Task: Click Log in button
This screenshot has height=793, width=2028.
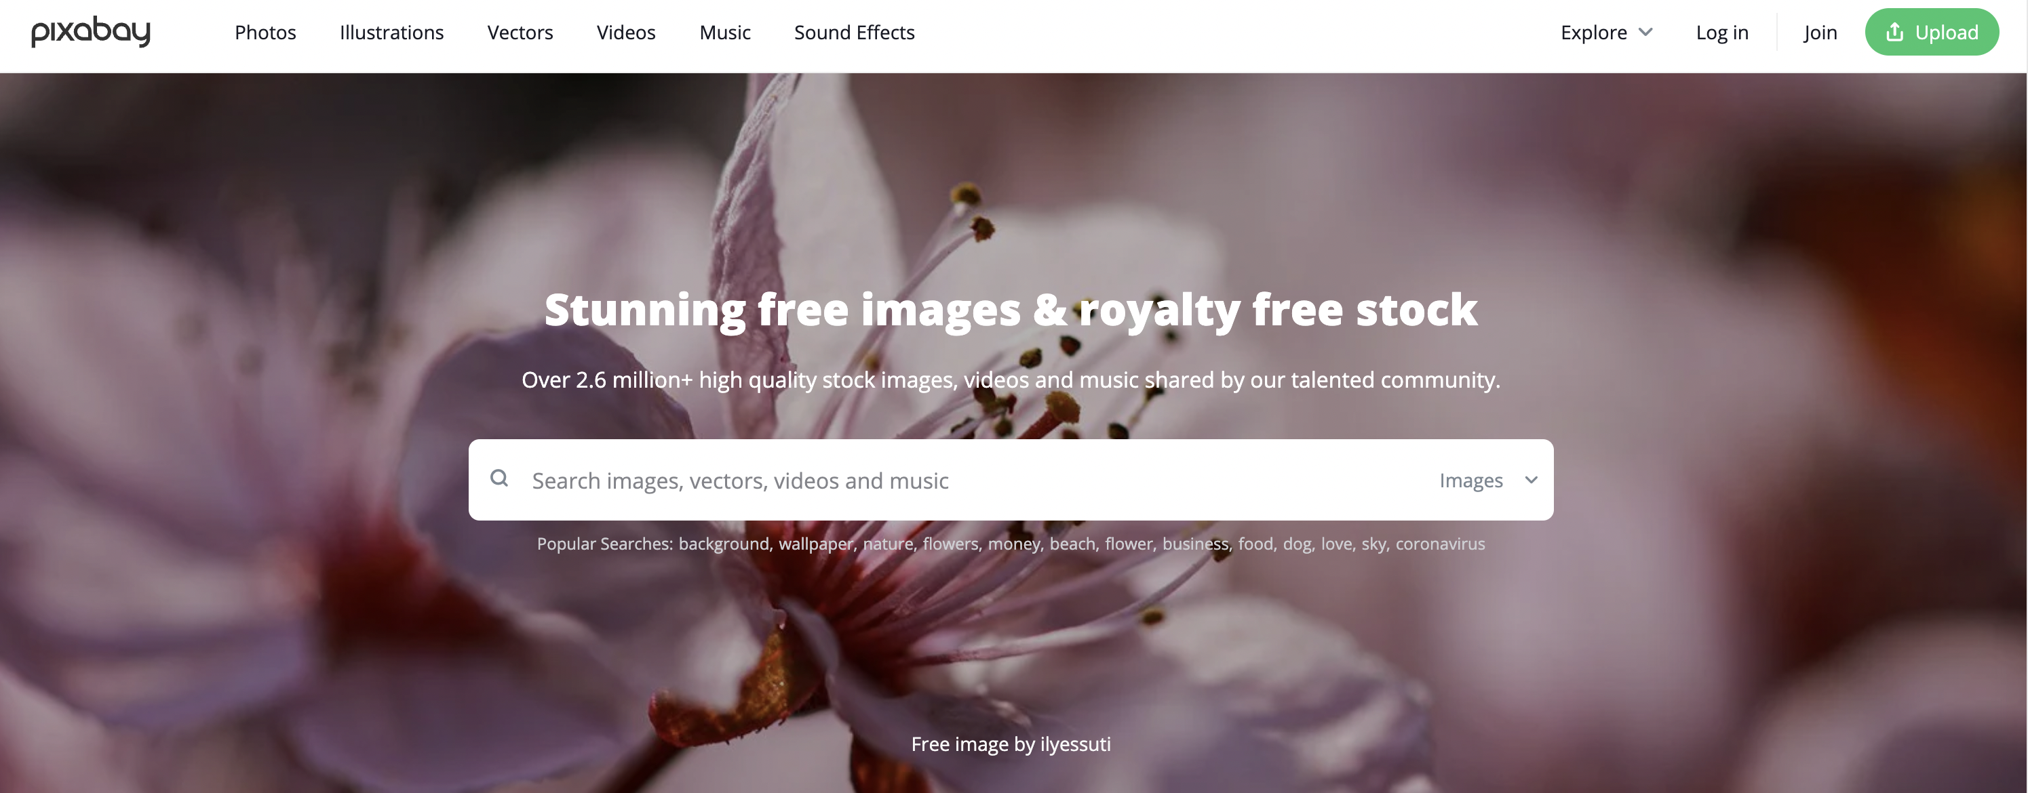Action: point(1723,31)
